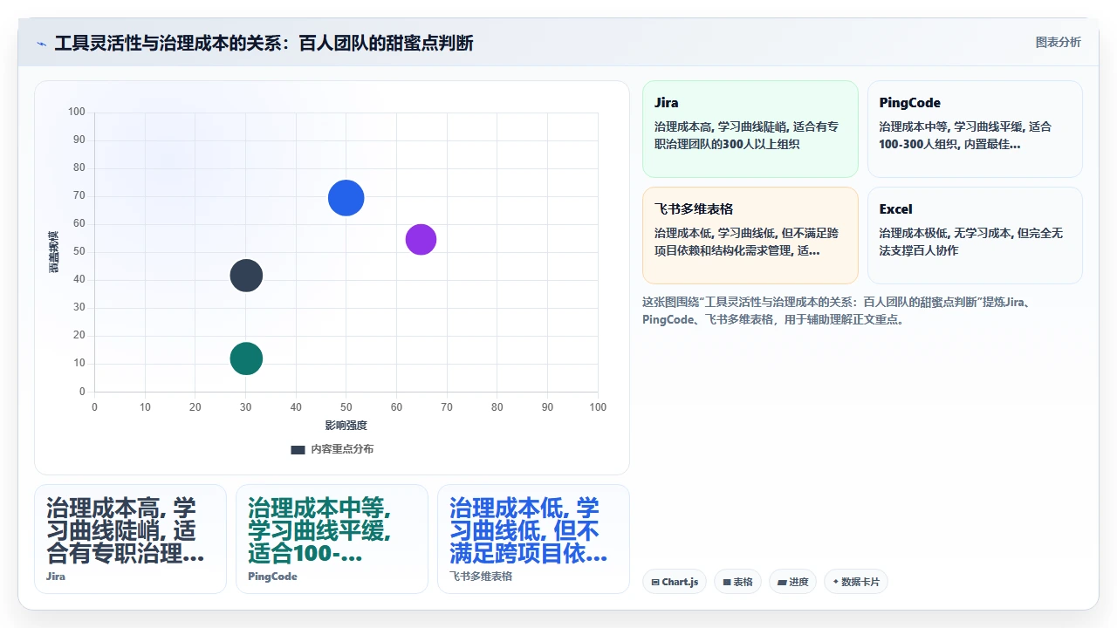Screen dimensions: 1117x628
Task: Click the 覆盖范围 y-axis label
Action: 54,252
